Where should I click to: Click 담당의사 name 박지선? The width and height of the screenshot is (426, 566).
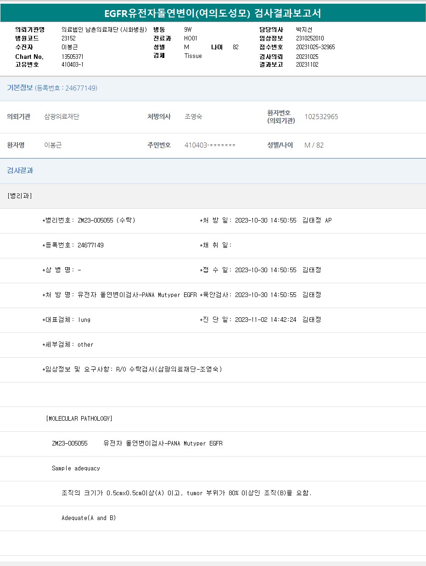point(304,29)
